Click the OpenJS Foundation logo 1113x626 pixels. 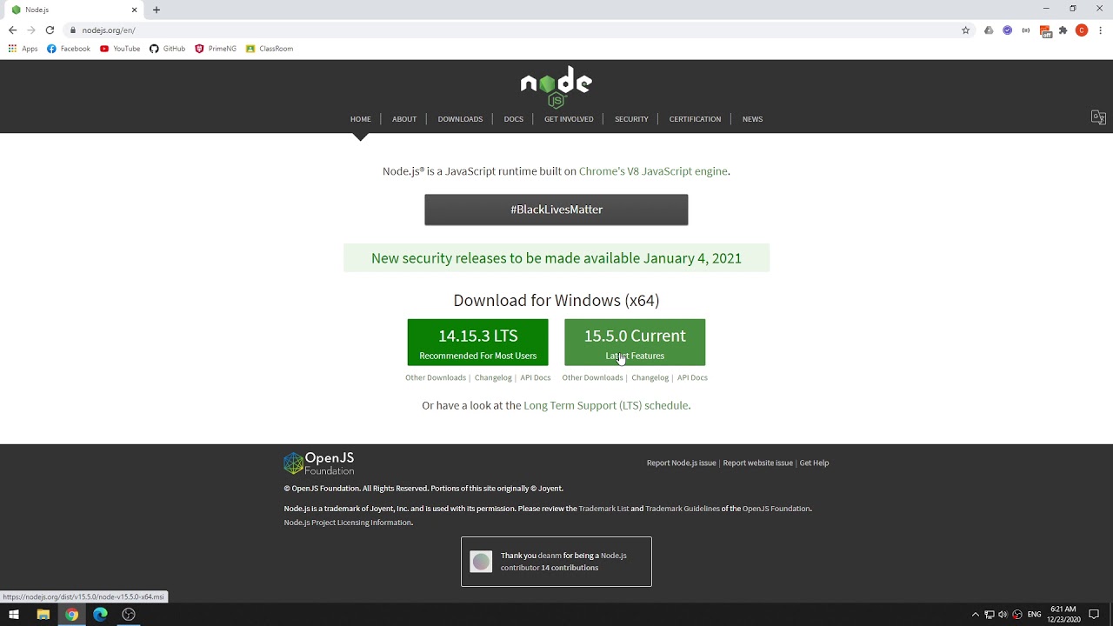pyautogui.click(x=319, y=463)
